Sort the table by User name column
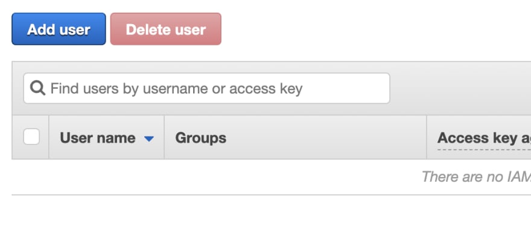Viewport: 531px width, 229px height. 98,138
